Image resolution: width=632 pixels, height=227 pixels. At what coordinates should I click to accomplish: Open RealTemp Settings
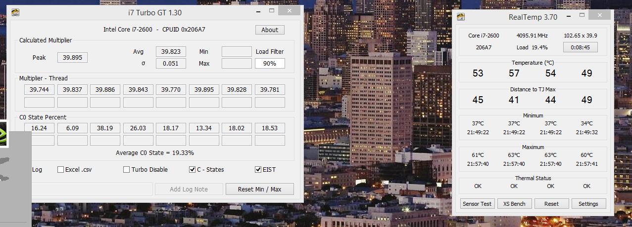point(588,203)
